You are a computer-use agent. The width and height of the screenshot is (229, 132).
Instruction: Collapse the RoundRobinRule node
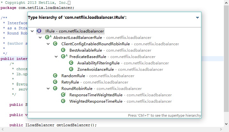[48, 89]
